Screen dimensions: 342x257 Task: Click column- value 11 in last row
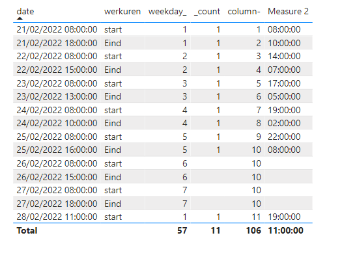(256, 217)
